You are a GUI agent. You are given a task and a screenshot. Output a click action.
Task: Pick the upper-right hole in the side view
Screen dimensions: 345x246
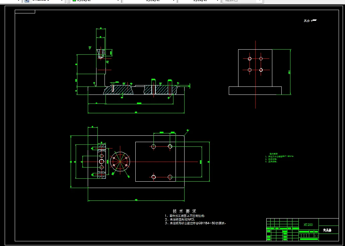coord(261,59)
